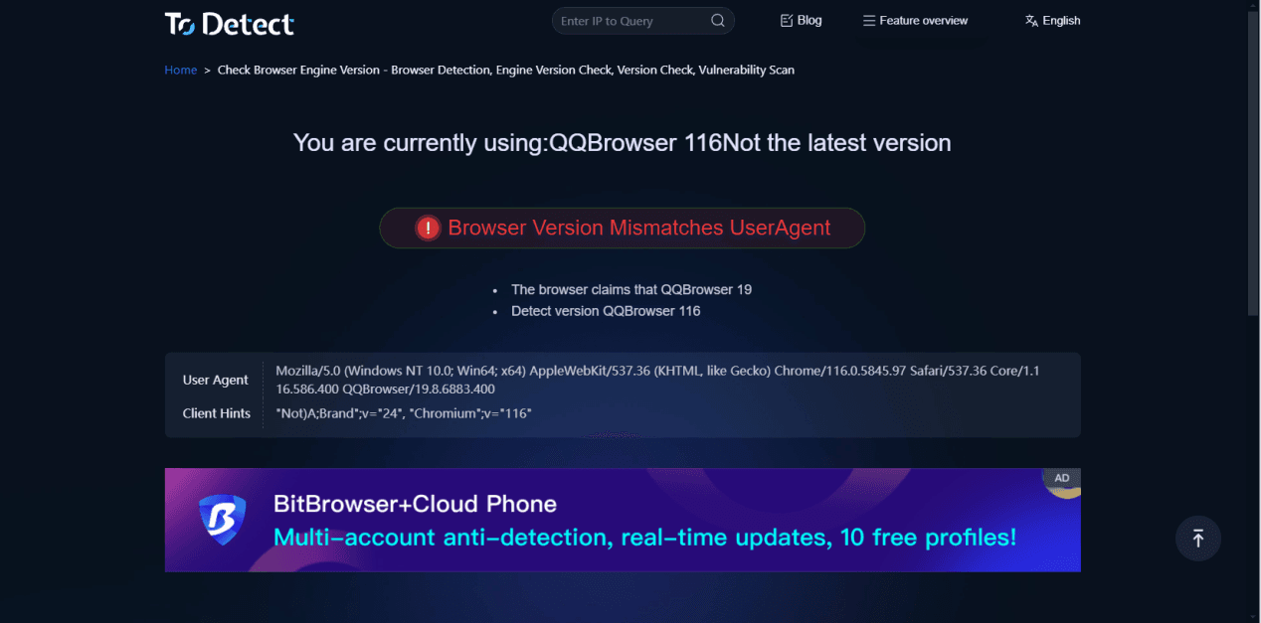
Task: Click the Browser Version Mismatches UserAgent banner
Action: tap(623, 228)
